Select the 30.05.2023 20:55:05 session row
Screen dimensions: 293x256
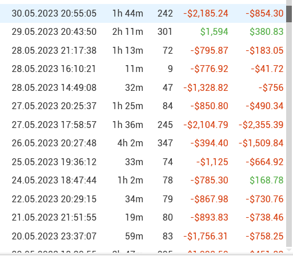(x=143, y=13)
